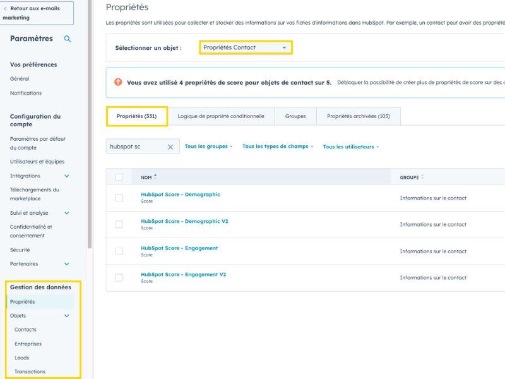Open the Tous les groupes filter

pyautogui.click(x=208, y=147)
